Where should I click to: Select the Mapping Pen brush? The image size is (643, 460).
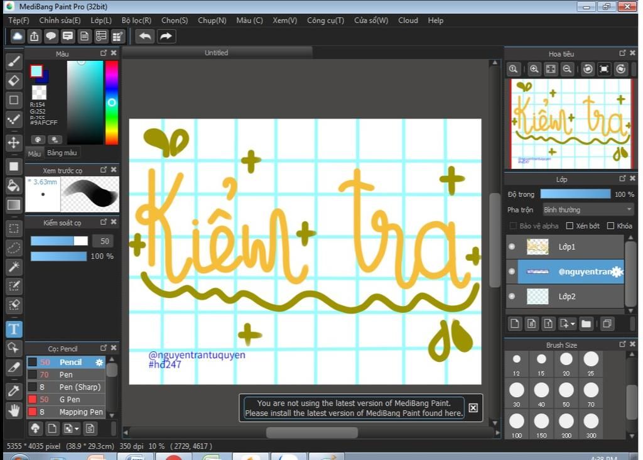click(x=66, y=412)
